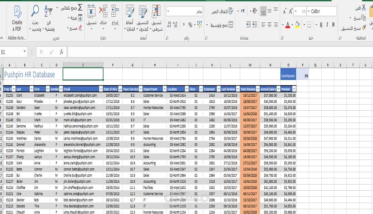
Task: Click the Accounting number format icon
Action: [x=200, y=24]
